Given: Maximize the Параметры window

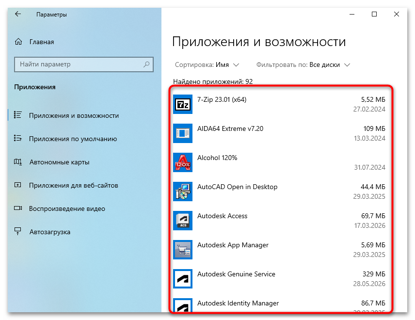Looking at the screenshot, I should [x=374, y=14].
